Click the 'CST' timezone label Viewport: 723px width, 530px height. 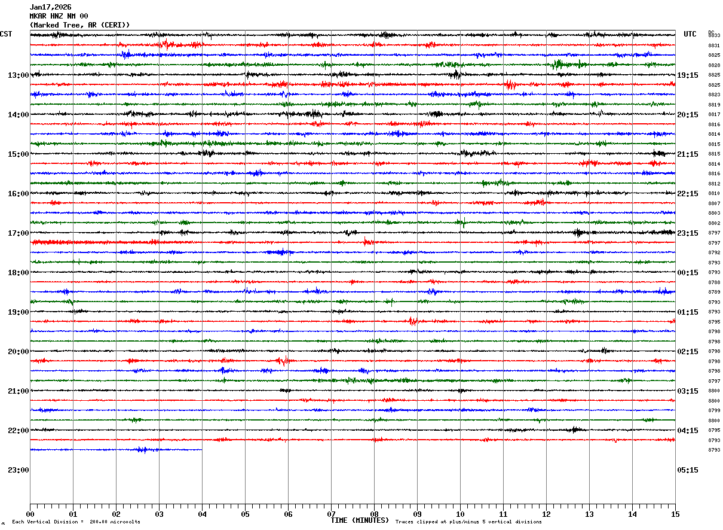6,34
